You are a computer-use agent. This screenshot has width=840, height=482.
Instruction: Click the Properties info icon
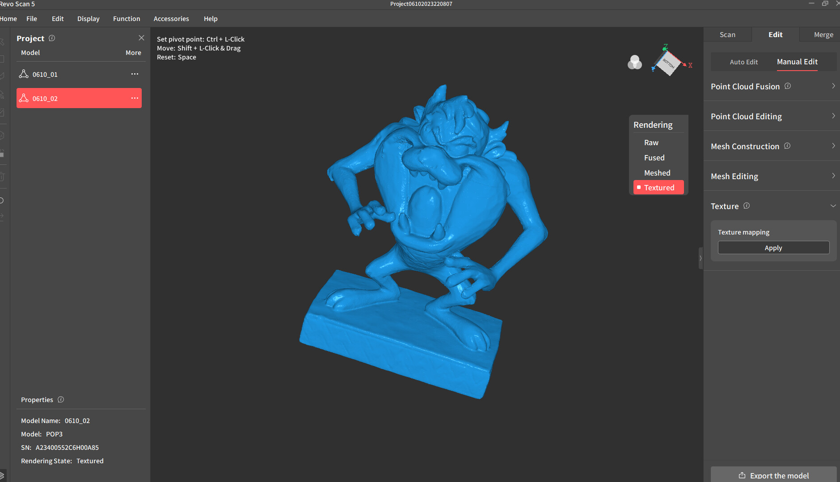pyautogui.click(x=61, y=399)
